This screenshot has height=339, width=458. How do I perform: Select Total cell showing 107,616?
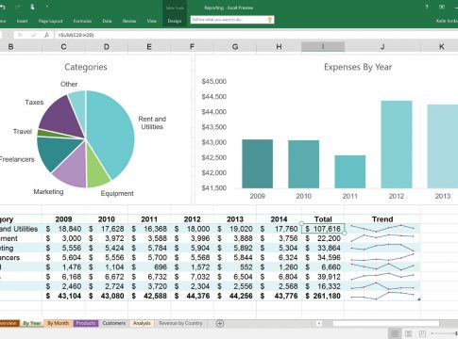(x=323, y=229)
